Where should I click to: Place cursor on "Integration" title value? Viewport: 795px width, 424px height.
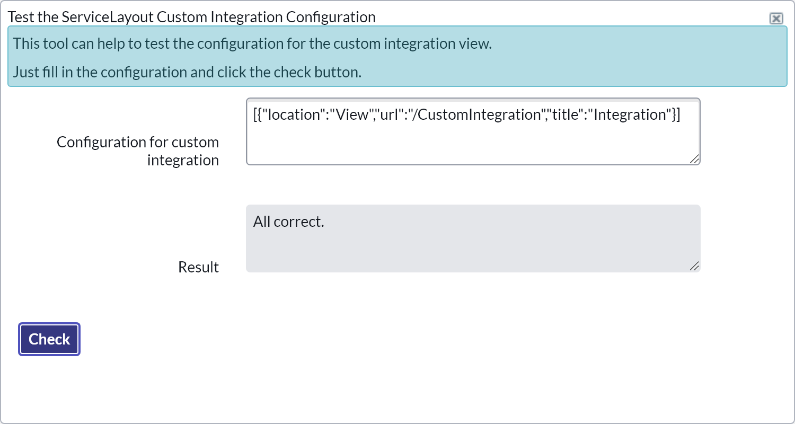(x=630, y=115)
